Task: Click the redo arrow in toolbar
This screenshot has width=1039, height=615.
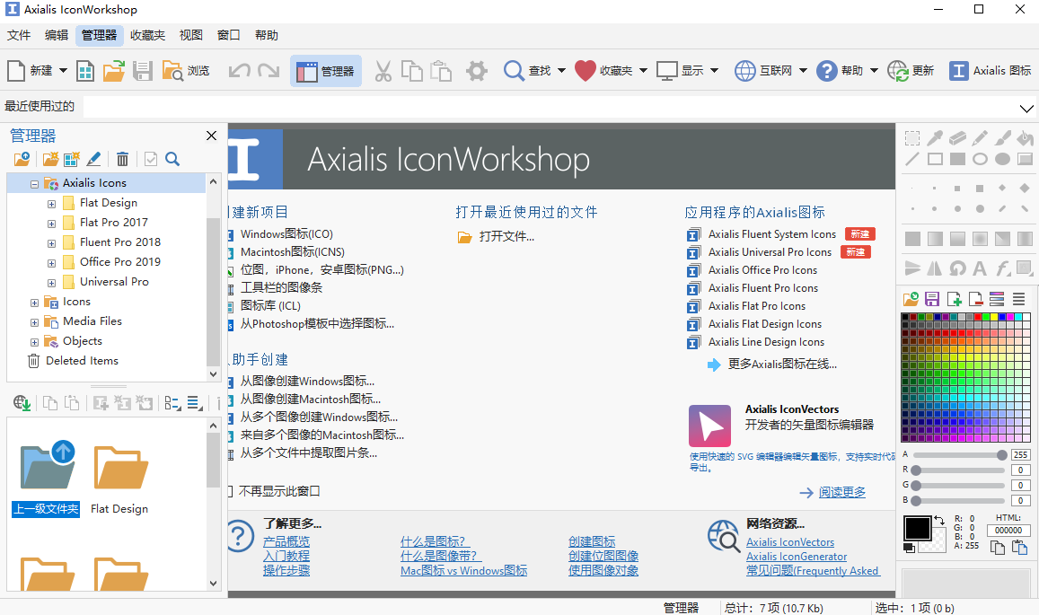Action: tap(269, 70)
